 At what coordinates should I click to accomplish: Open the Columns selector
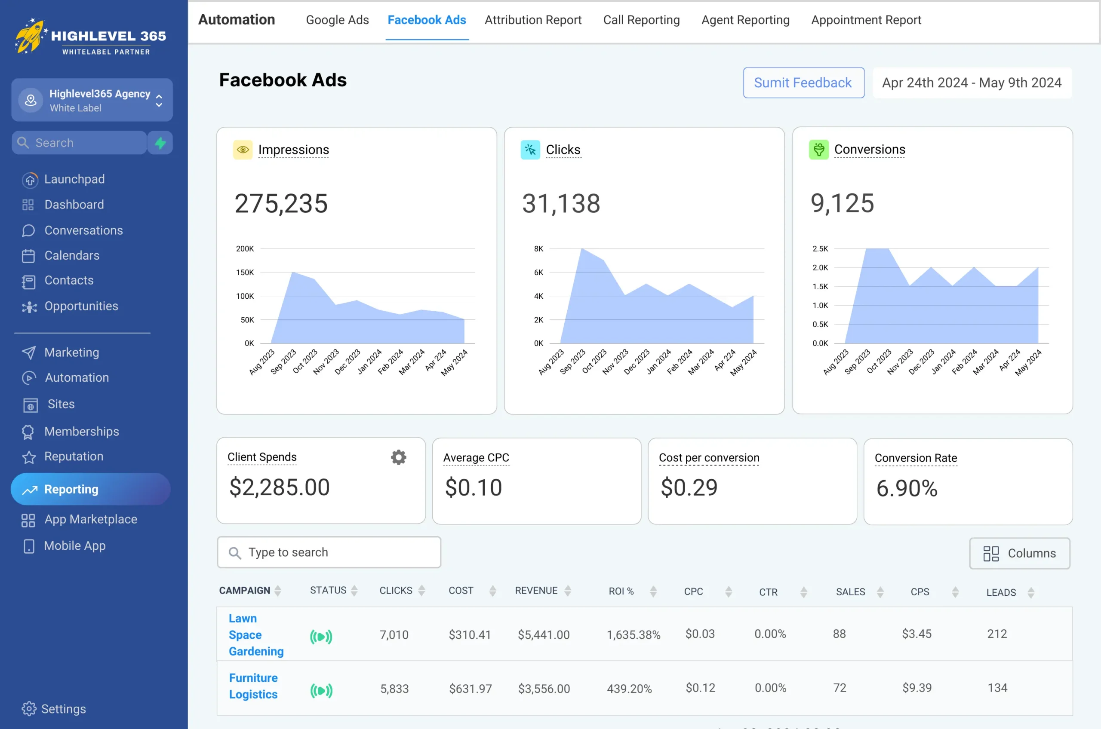click(1019, 553)
